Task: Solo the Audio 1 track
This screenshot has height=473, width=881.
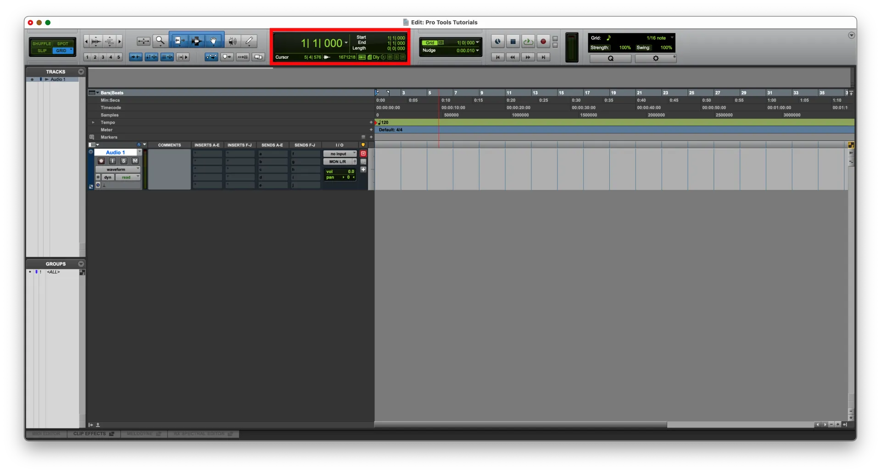Action: click(123, 161)
